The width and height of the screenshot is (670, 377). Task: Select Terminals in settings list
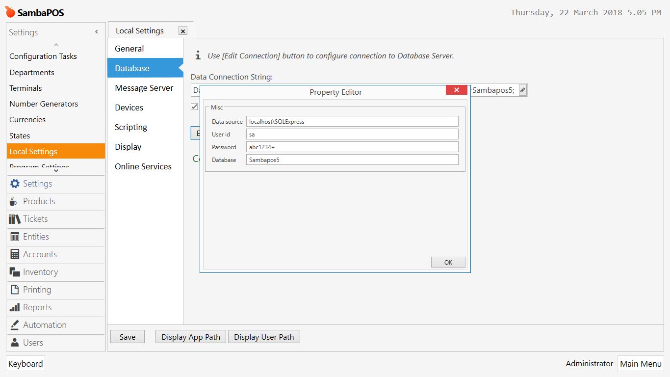click(x=56, y=88)
